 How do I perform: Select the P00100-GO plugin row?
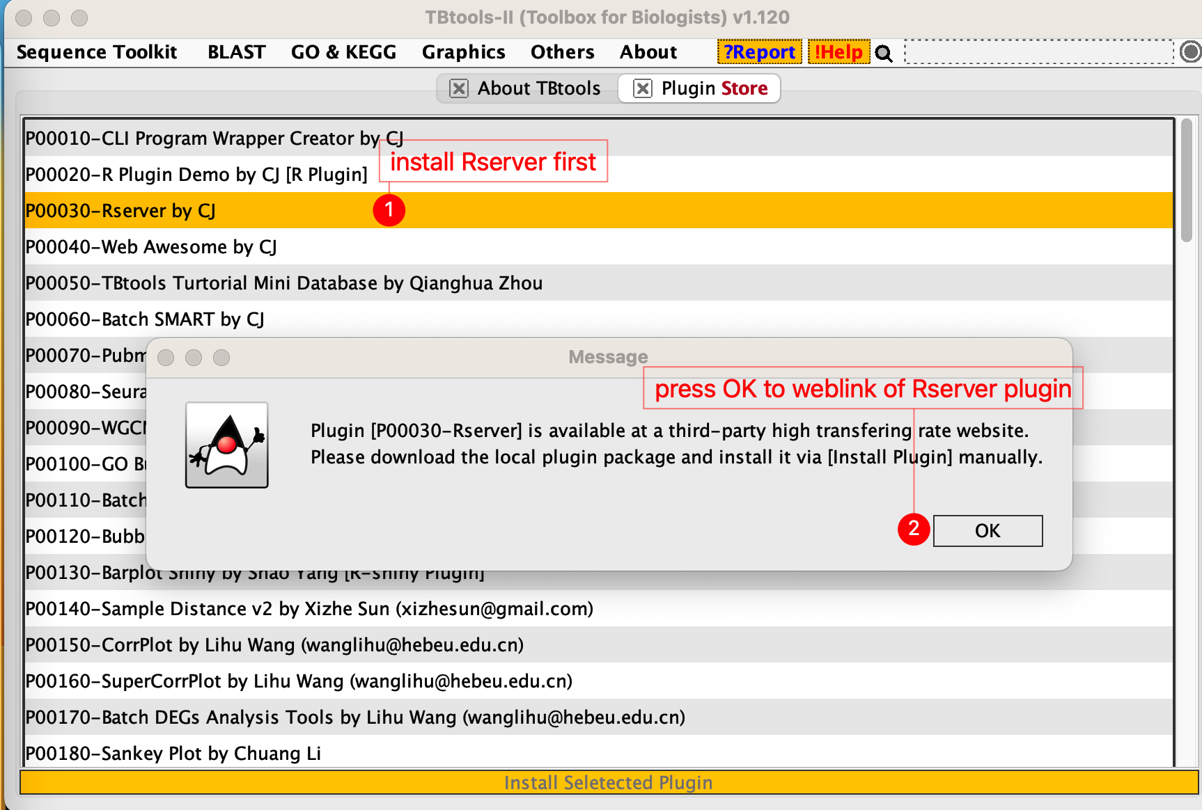(86, 463)
